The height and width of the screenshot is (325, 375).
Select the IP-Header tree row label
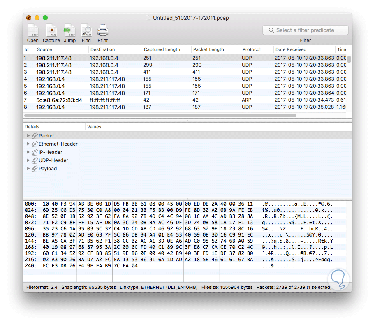coord(51,152)
